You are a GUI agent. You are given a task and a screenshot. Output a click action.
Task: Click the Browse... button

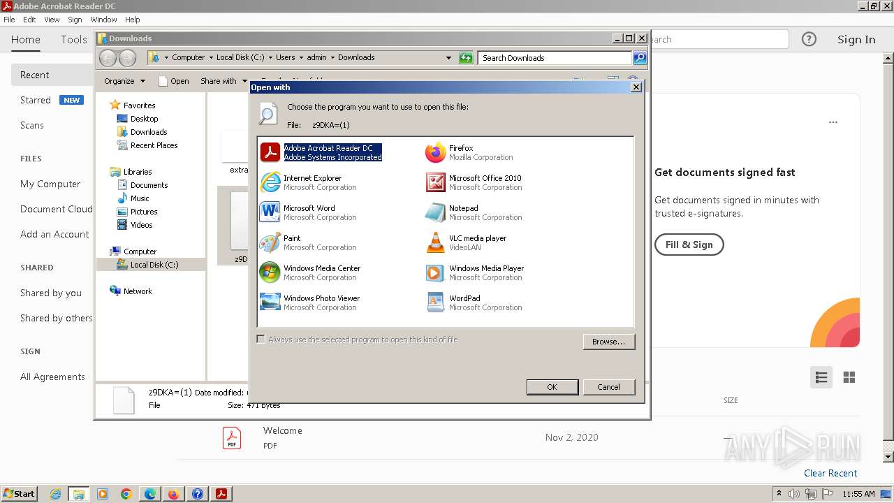(x=608, y=342)
